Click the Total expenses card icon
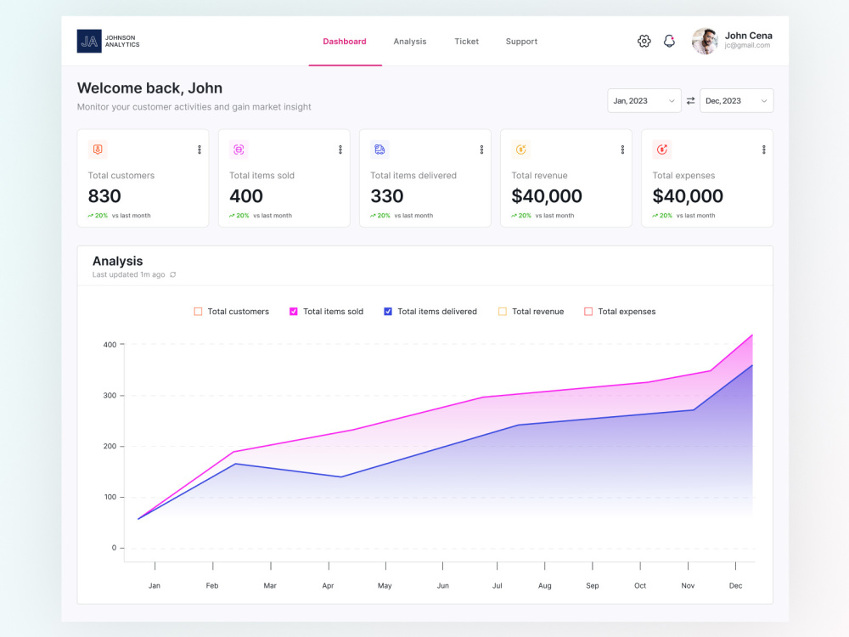849x637 pixels. [x=661, y=149]
